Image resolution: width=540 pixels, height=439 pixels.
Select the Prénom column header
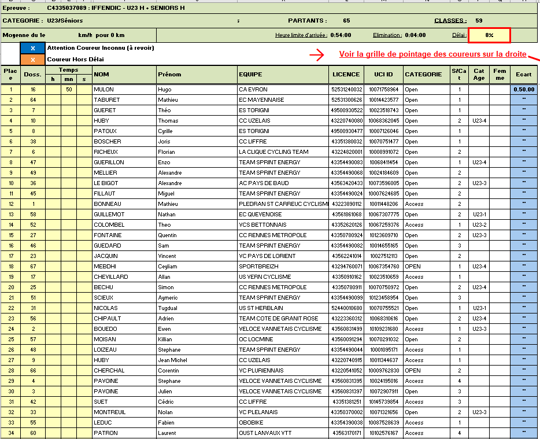pos(197,75)
